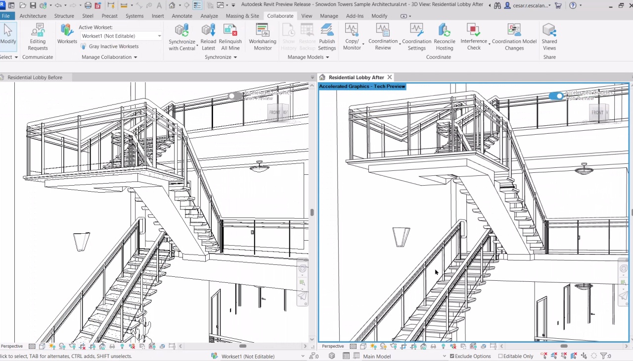The height and width of the screenshot is (361, 633).
Task: Expand the Select panel dropdown
Action: 9,57
